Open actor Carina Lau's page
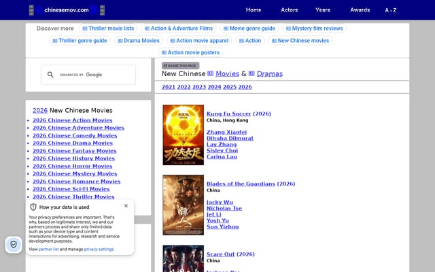The image size is (435, 272). (x=222, y=157)
